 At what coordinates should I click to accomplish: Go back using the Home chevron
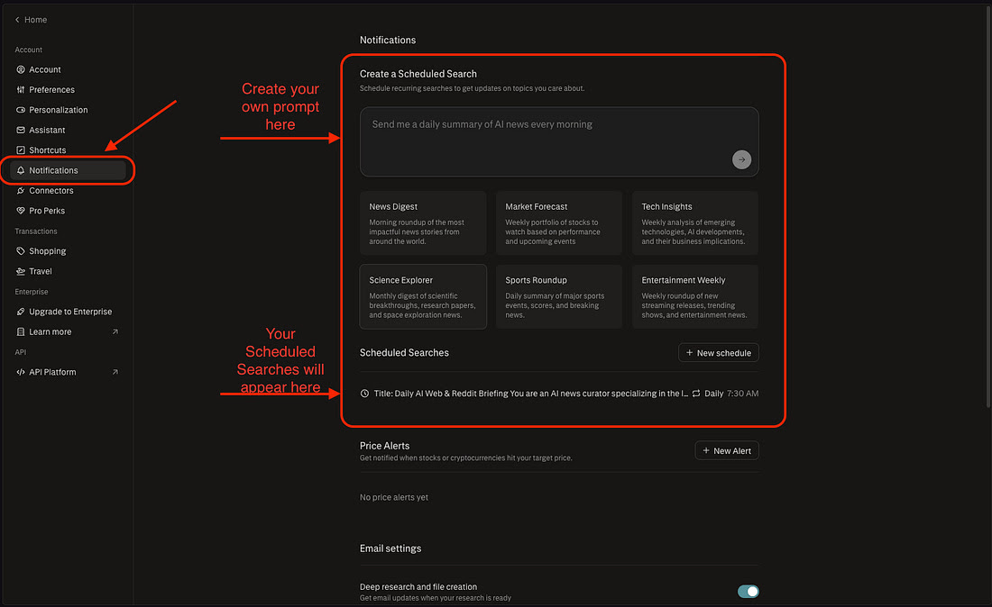pos(17,20)
